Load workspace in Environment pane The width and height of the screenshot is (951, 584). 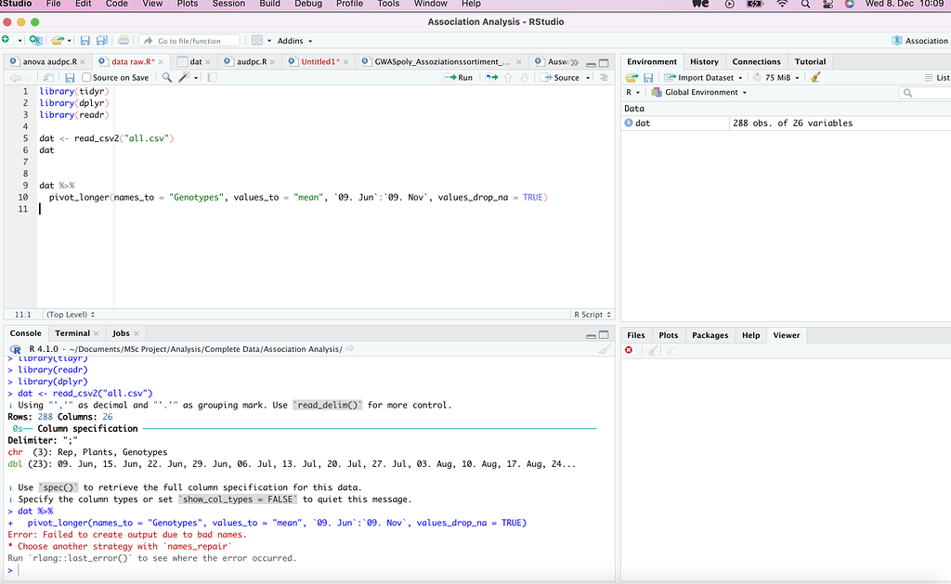tap(632, 78)
